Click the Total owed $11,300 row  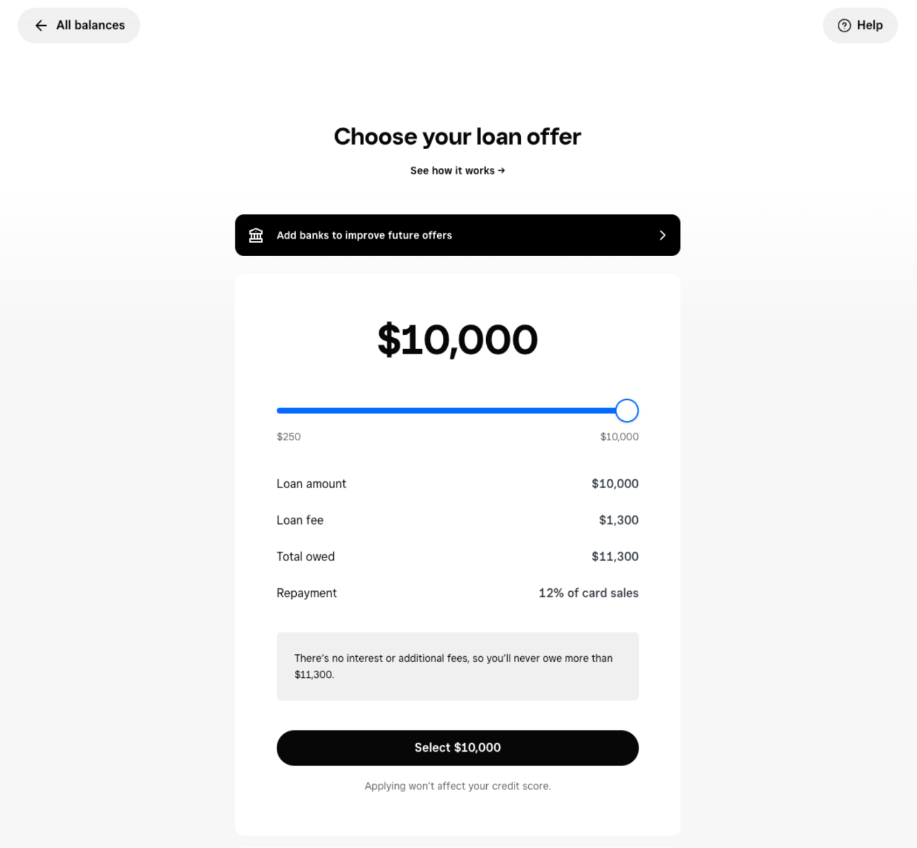click(457, 556)
